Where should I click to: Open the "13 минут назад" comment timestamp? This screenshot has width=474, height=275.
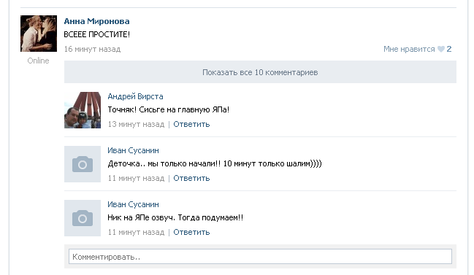[136, 124]
